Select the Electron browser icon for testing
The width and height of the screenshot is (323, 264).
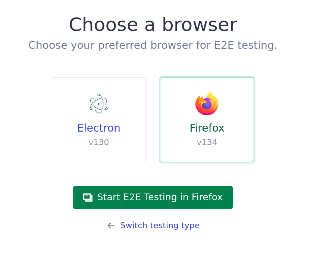pos(98,103)
